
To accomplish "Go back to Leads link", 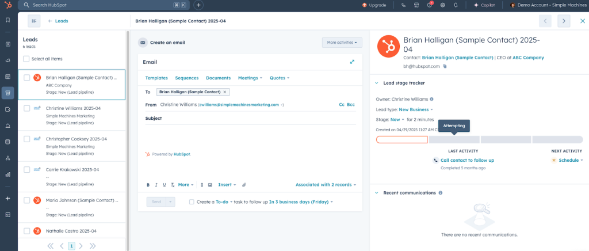I will tap(58, 21).
